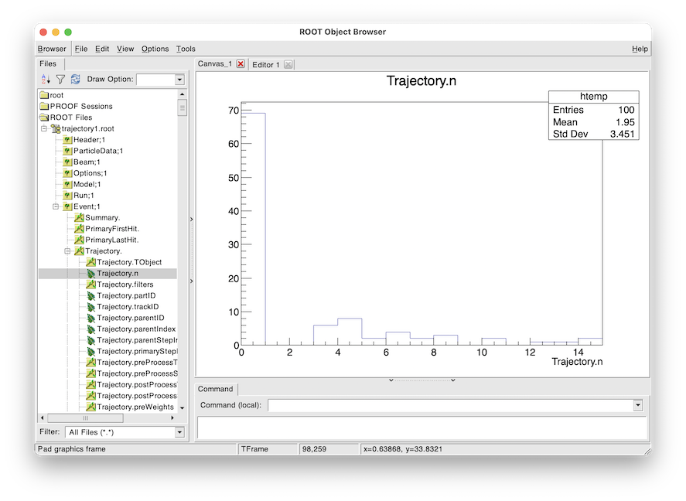Open the Filter All Files dropdown
Image resolution: width=686 pixels, height=501 pixels.
point(179,432)
